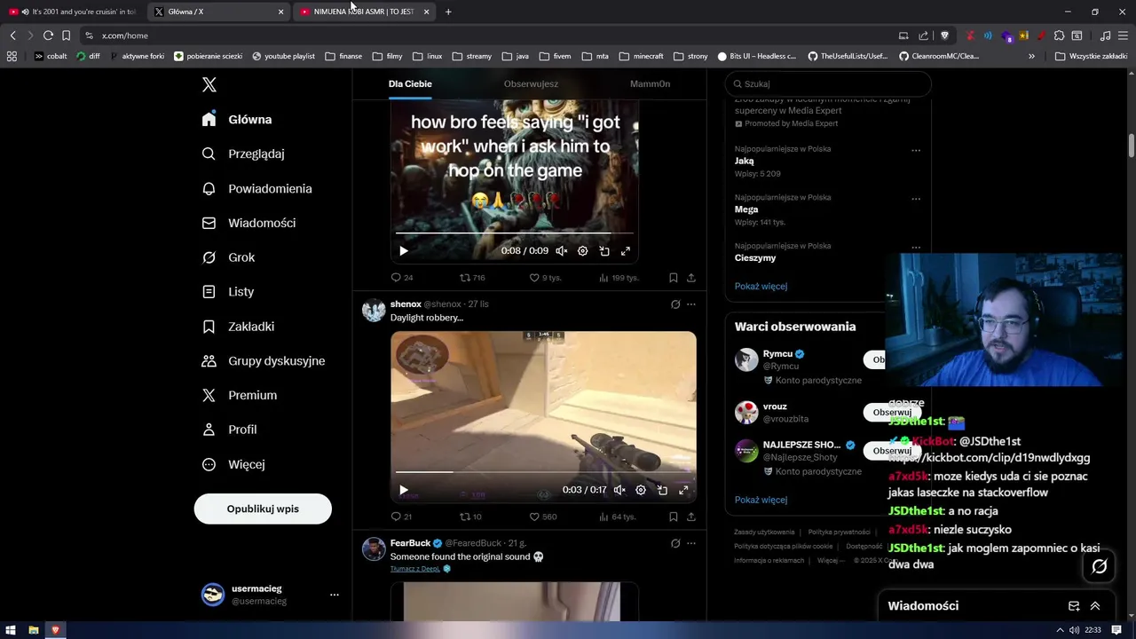Seek the shenox video progress bar
1136x639 pixels.
tap(543, 472)
